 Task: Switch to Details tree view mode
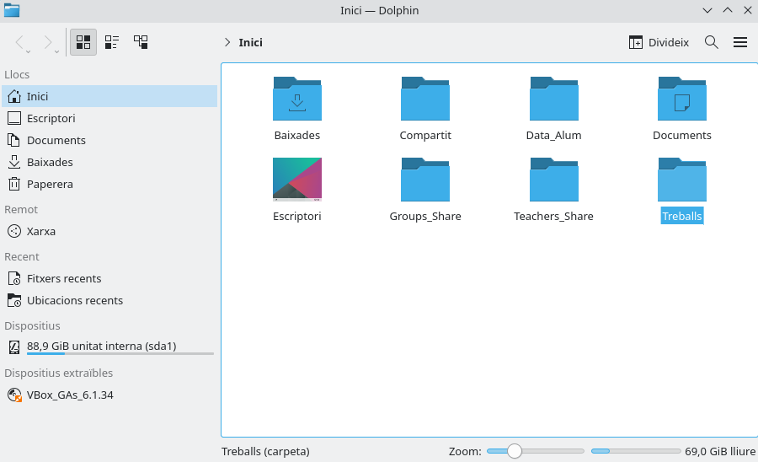[141, 42]
